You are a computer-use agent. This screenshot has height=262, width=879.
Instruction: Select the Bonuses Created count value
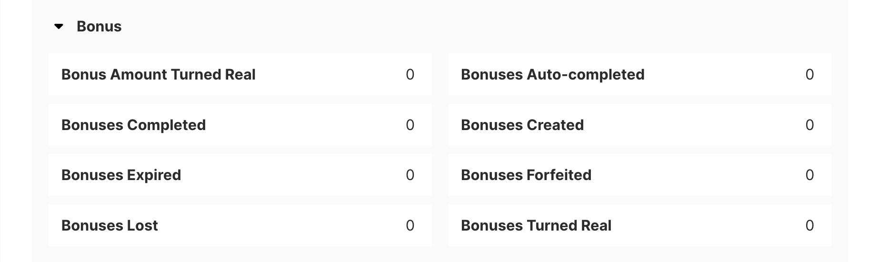pos(809,125)
